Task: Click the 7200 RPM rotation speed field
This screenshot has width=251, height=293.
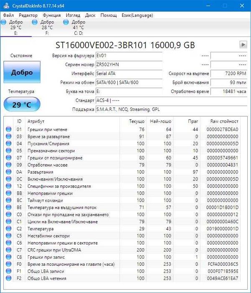Action: [x=229, y=73]
